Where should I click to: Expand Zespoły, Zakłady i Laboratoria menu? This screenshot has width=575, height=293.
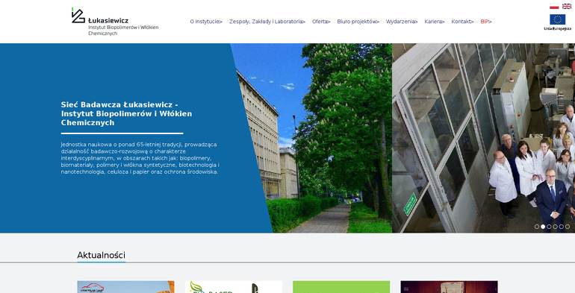[x=267, y=22]
